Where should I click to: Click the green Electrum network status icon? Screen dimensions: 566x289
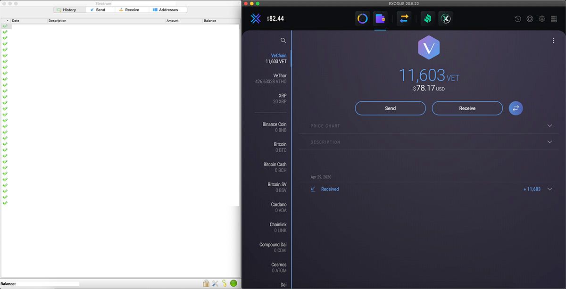pos(233,283)
